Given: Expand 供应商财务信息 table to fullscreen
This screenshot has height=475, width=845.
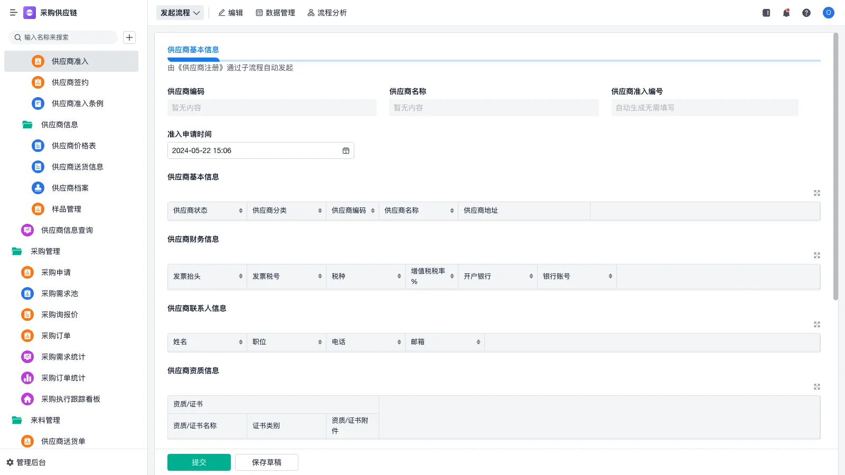Looking at the screenshot, I should [817, 255].
